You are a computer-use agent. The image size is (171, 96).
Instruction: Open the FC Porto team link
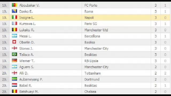(91, 5)
